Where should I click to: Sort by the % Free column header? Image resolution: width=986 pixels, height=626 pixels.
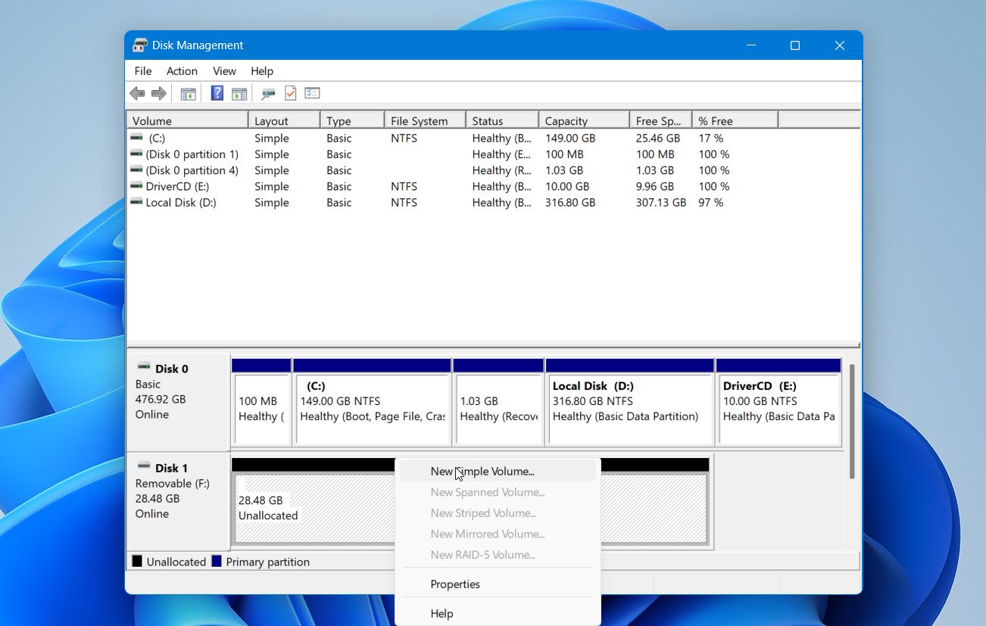pos(735,120)
